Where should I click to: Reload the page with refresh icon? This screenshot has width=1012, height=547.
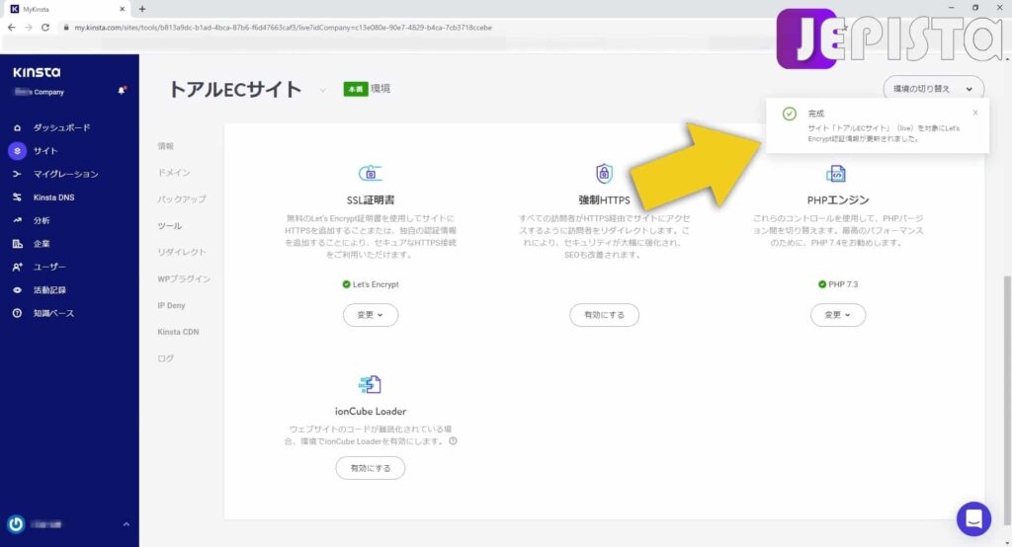point(45,28)
